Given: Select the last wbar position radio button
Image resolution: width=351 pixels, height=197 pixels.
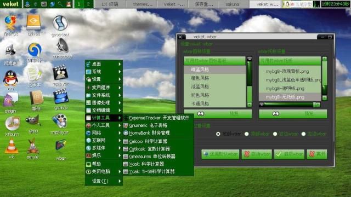Looking at the screenshot, I should click(303, 134).
